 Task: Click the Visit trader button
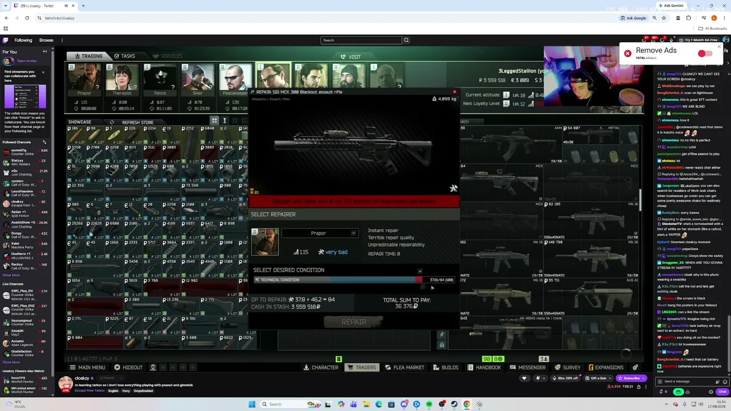coord(351,57)
